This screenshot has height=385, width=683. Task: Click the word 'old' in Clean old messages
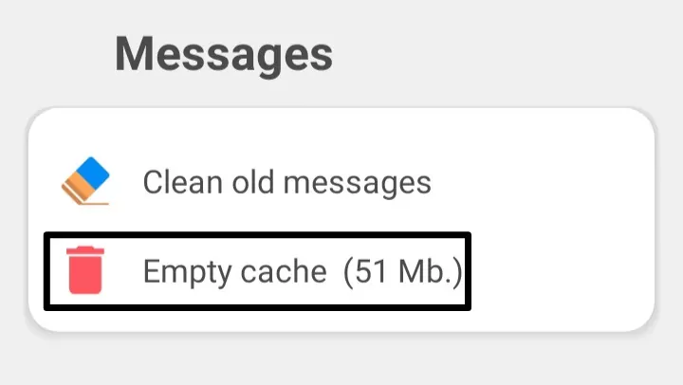(x=252, y=182)
